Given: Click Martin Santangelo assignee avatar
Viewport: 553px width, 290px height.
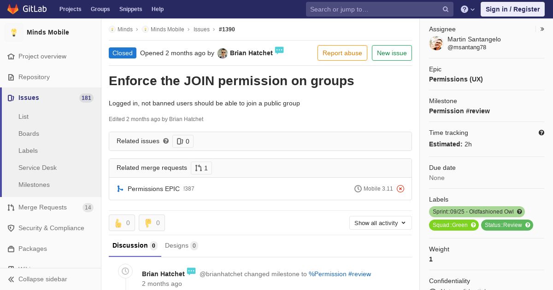Looking at the screenshot, I should (436, 43).
